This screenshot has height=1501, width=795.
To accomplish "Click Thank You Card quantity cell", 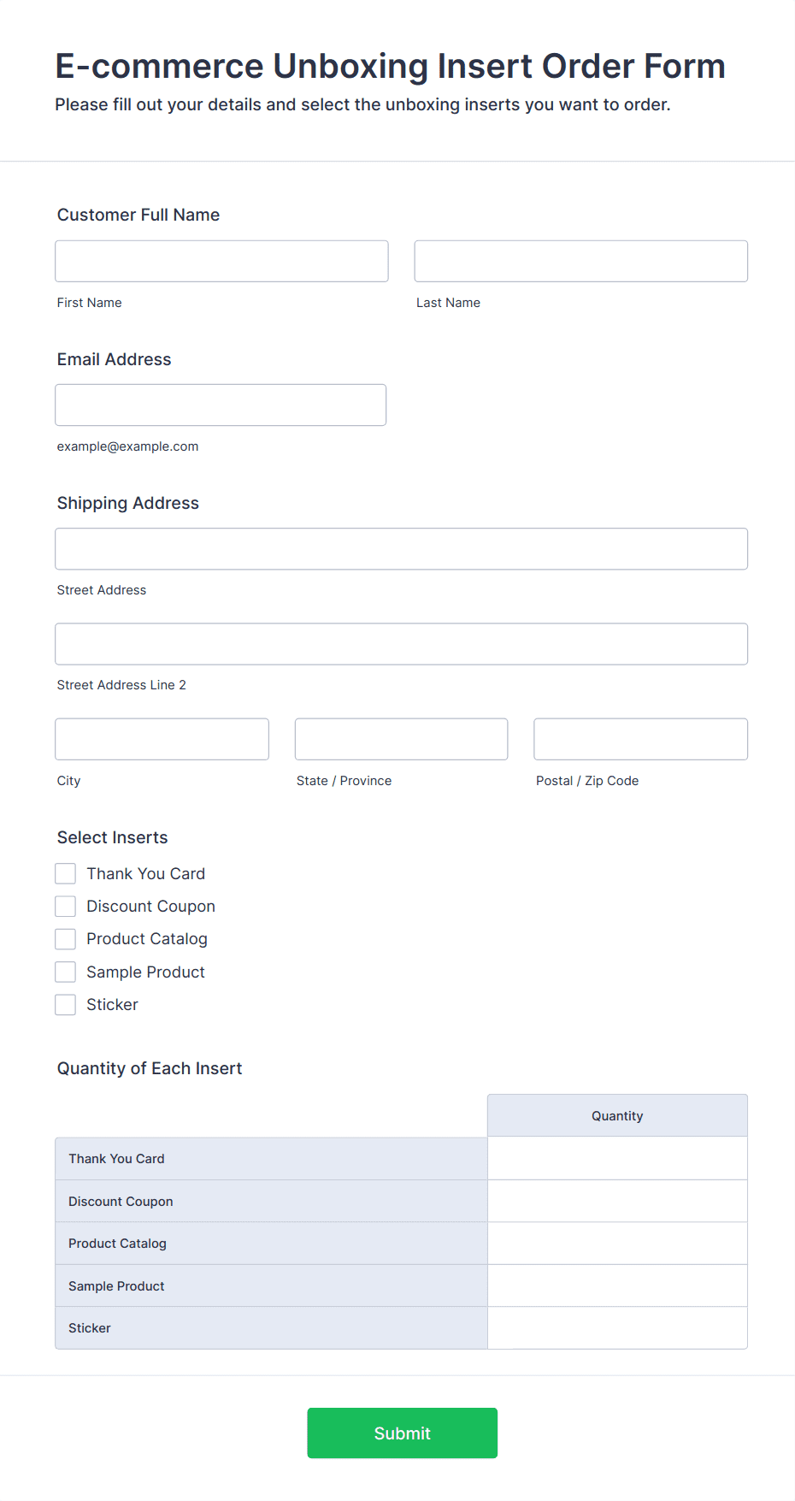I will (617, 1158).
